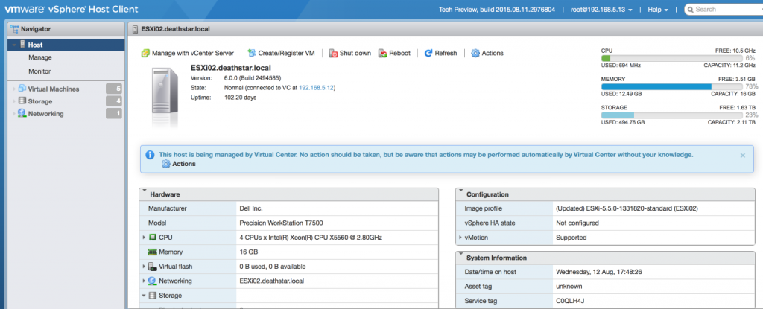Screen dimensions: 763x309
Task: Expand the Virtual flash row
Action: coord(144,267)
